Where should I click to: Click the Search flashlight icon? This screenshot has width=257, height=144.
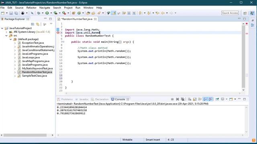coord(99,13)
